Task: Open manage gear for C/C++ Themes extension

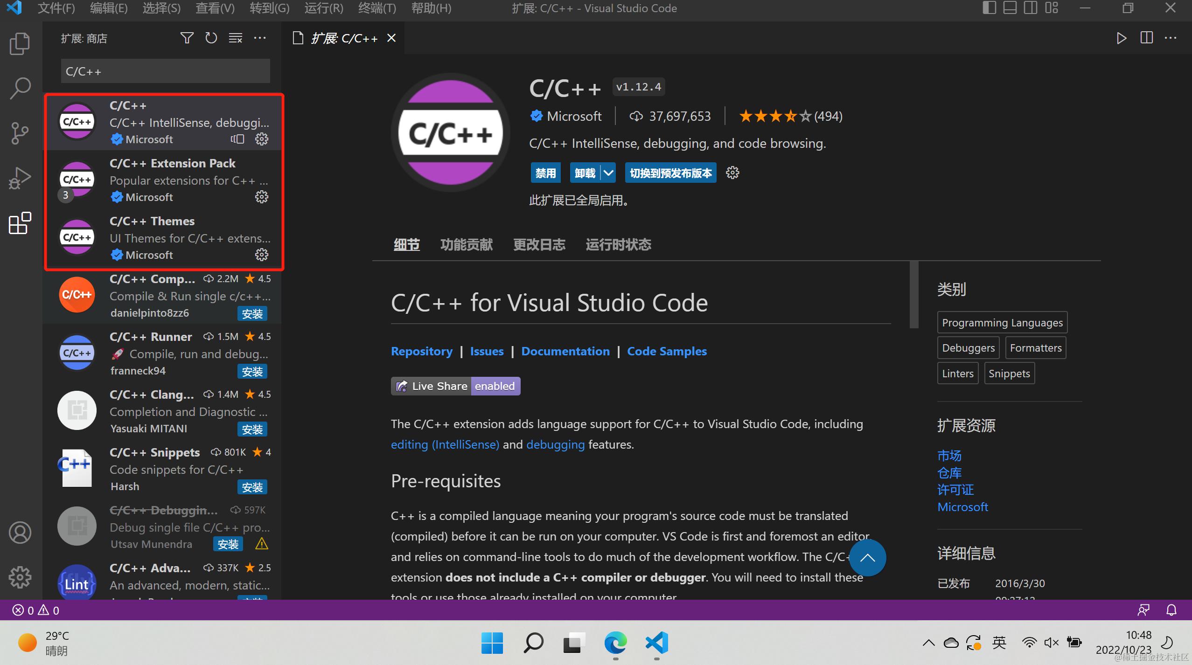Action: click(261, 255)
